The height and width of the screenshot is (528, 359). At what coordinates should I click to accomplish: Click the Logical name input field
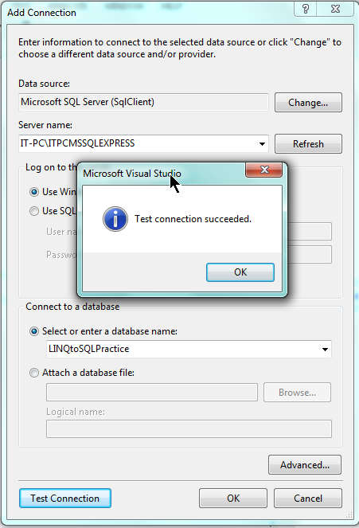click(x=189, y=428)
